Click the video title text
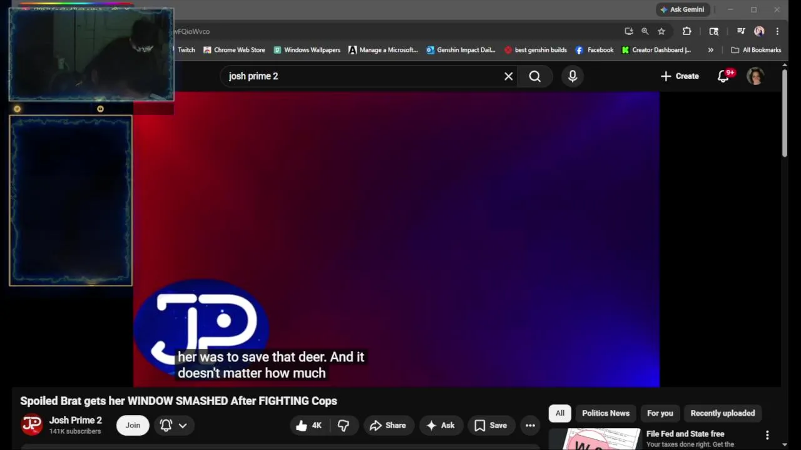Viewport: 801px width, 450px height. click(178, 401)
